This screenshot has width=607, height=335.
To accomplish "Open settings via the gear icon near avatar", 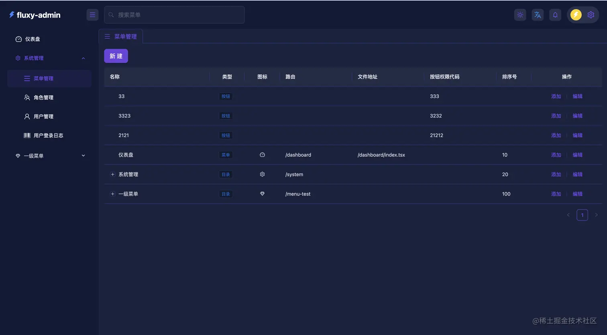I will click(591, 15).
